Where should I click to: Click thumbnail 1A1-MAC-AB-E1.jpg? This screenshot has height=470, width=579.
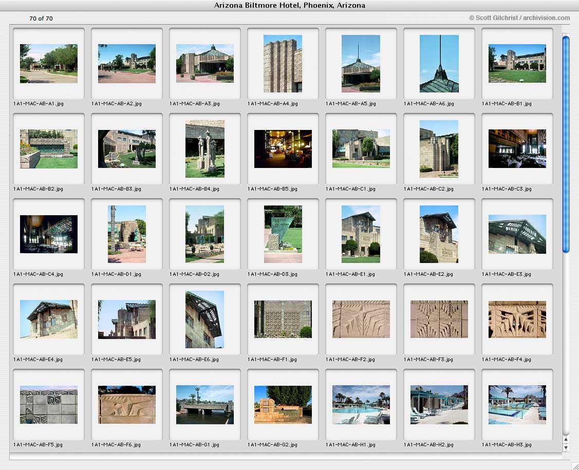point(361,234)
